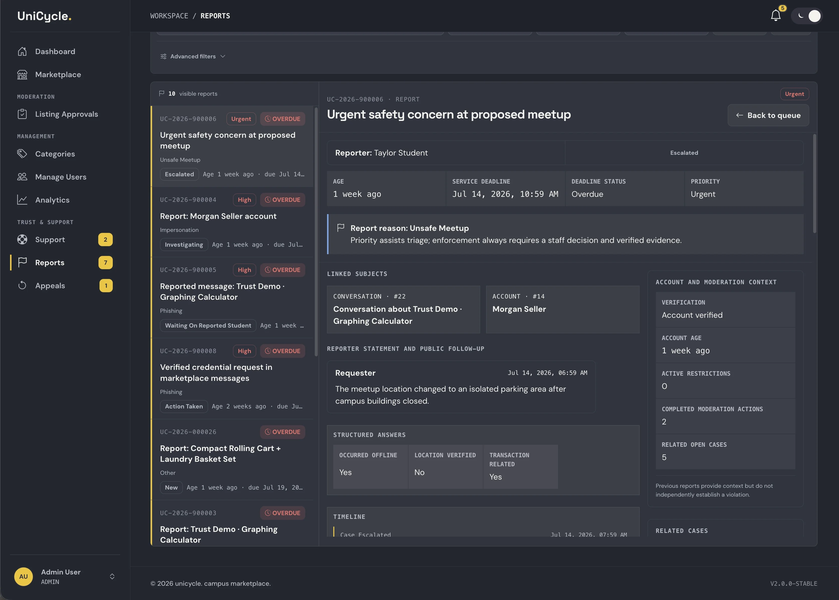Click Waiting On Reported Student chip
839x600 pixels.
(208, 326)
